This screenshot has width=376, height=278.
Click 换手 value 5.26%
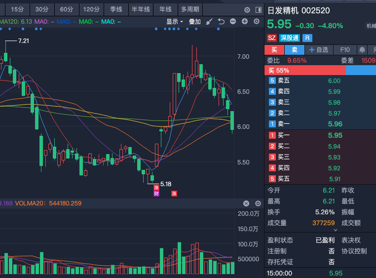coord(325,212)
